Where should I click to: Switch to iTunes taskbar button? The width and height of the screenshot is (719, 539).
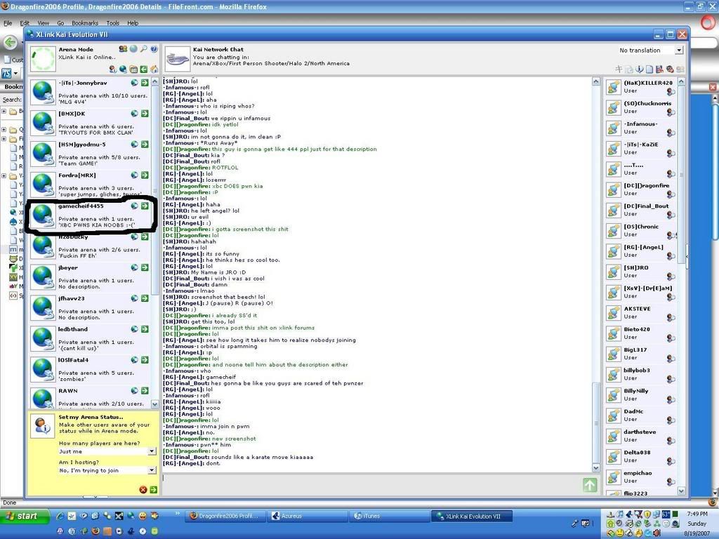tap(388, 516)
